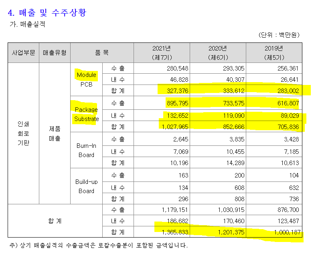Click Burn-In domestic value 7,069
Image resolution: width=314 pixels, height=256 pixels.
coord(181,151)
